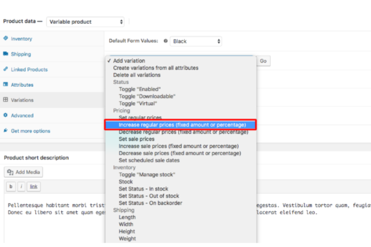Screen dimensions: 371x247
Task: Click the Advanced gear icon
Action: [6, 115]
